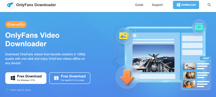The width and height of the screenshot is (216, 97).
Task: Click Free Download for macOS 10.10
Action: click(x=70, y=78)
